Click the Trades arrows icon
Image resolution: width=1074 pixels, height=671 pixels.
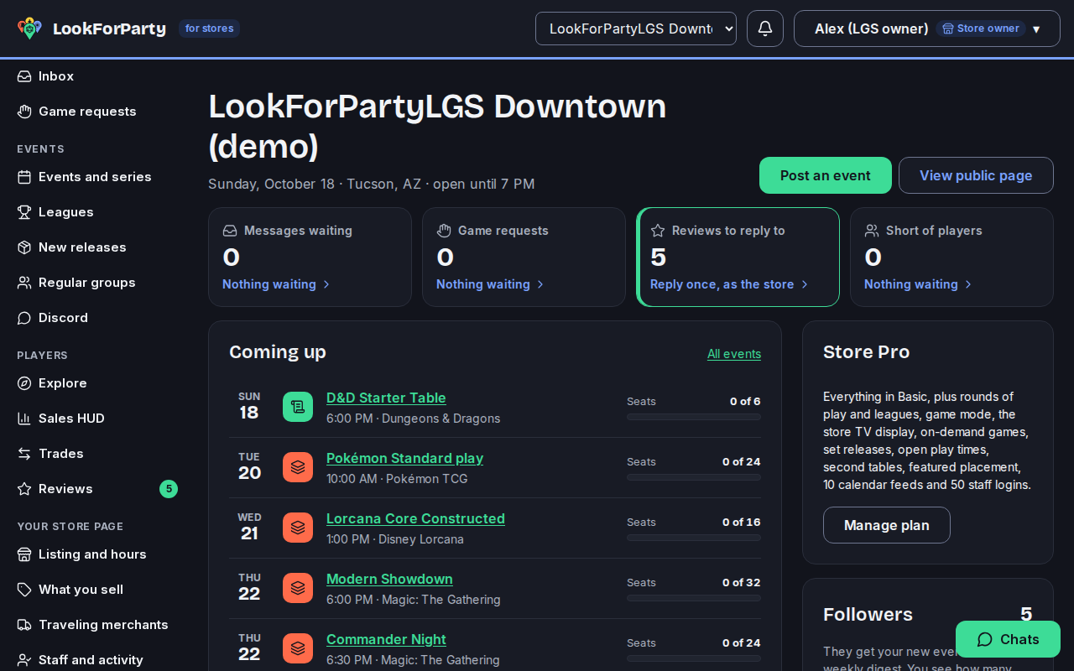point(24,454)
